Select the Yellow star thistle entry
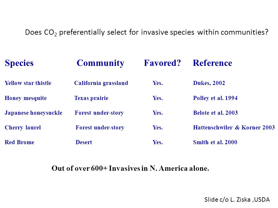The height and width of the screenshot is (208, 278). coord(28,83)
